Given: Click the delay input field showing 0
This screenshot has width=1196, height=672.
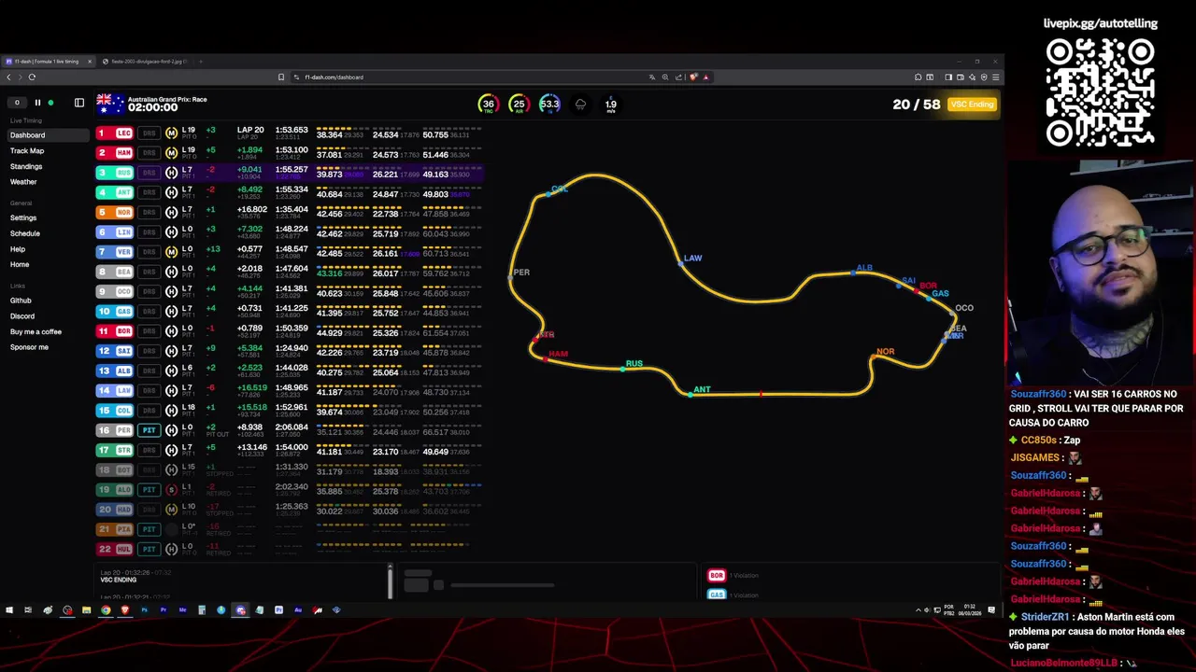Looking at the screenshot, I should tap(17, 103).
